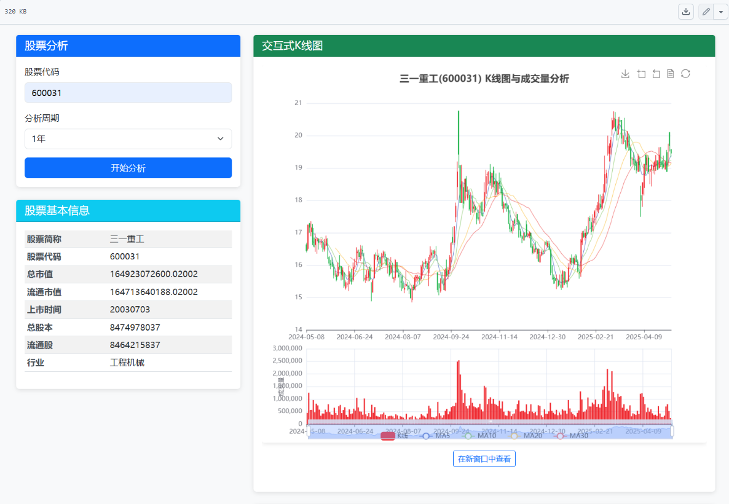
Task: Click the pencil edit icon in top bar
Action: coord(706,12)
